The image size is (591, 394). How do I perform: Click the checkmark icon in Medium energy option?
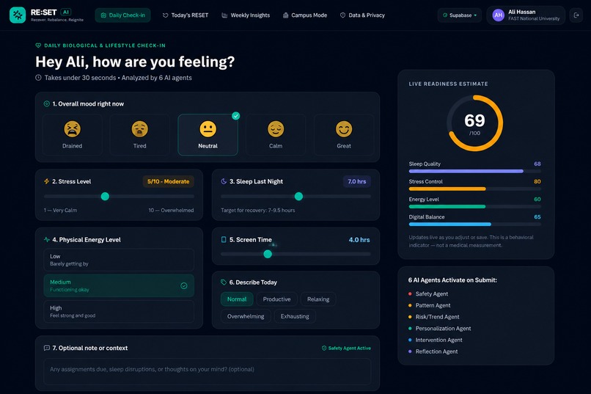pos(184,286)
